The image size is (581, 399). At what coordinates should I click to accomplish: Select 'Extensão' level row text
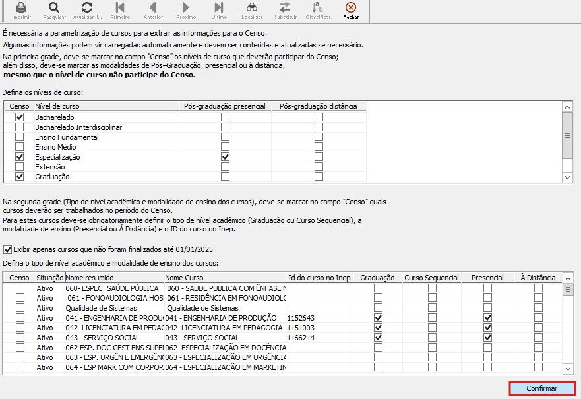(50, 167)
